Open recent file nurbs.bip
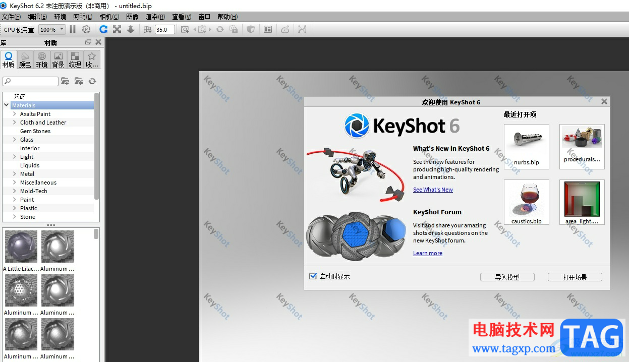The image size is (629, 362). (527, 147)
